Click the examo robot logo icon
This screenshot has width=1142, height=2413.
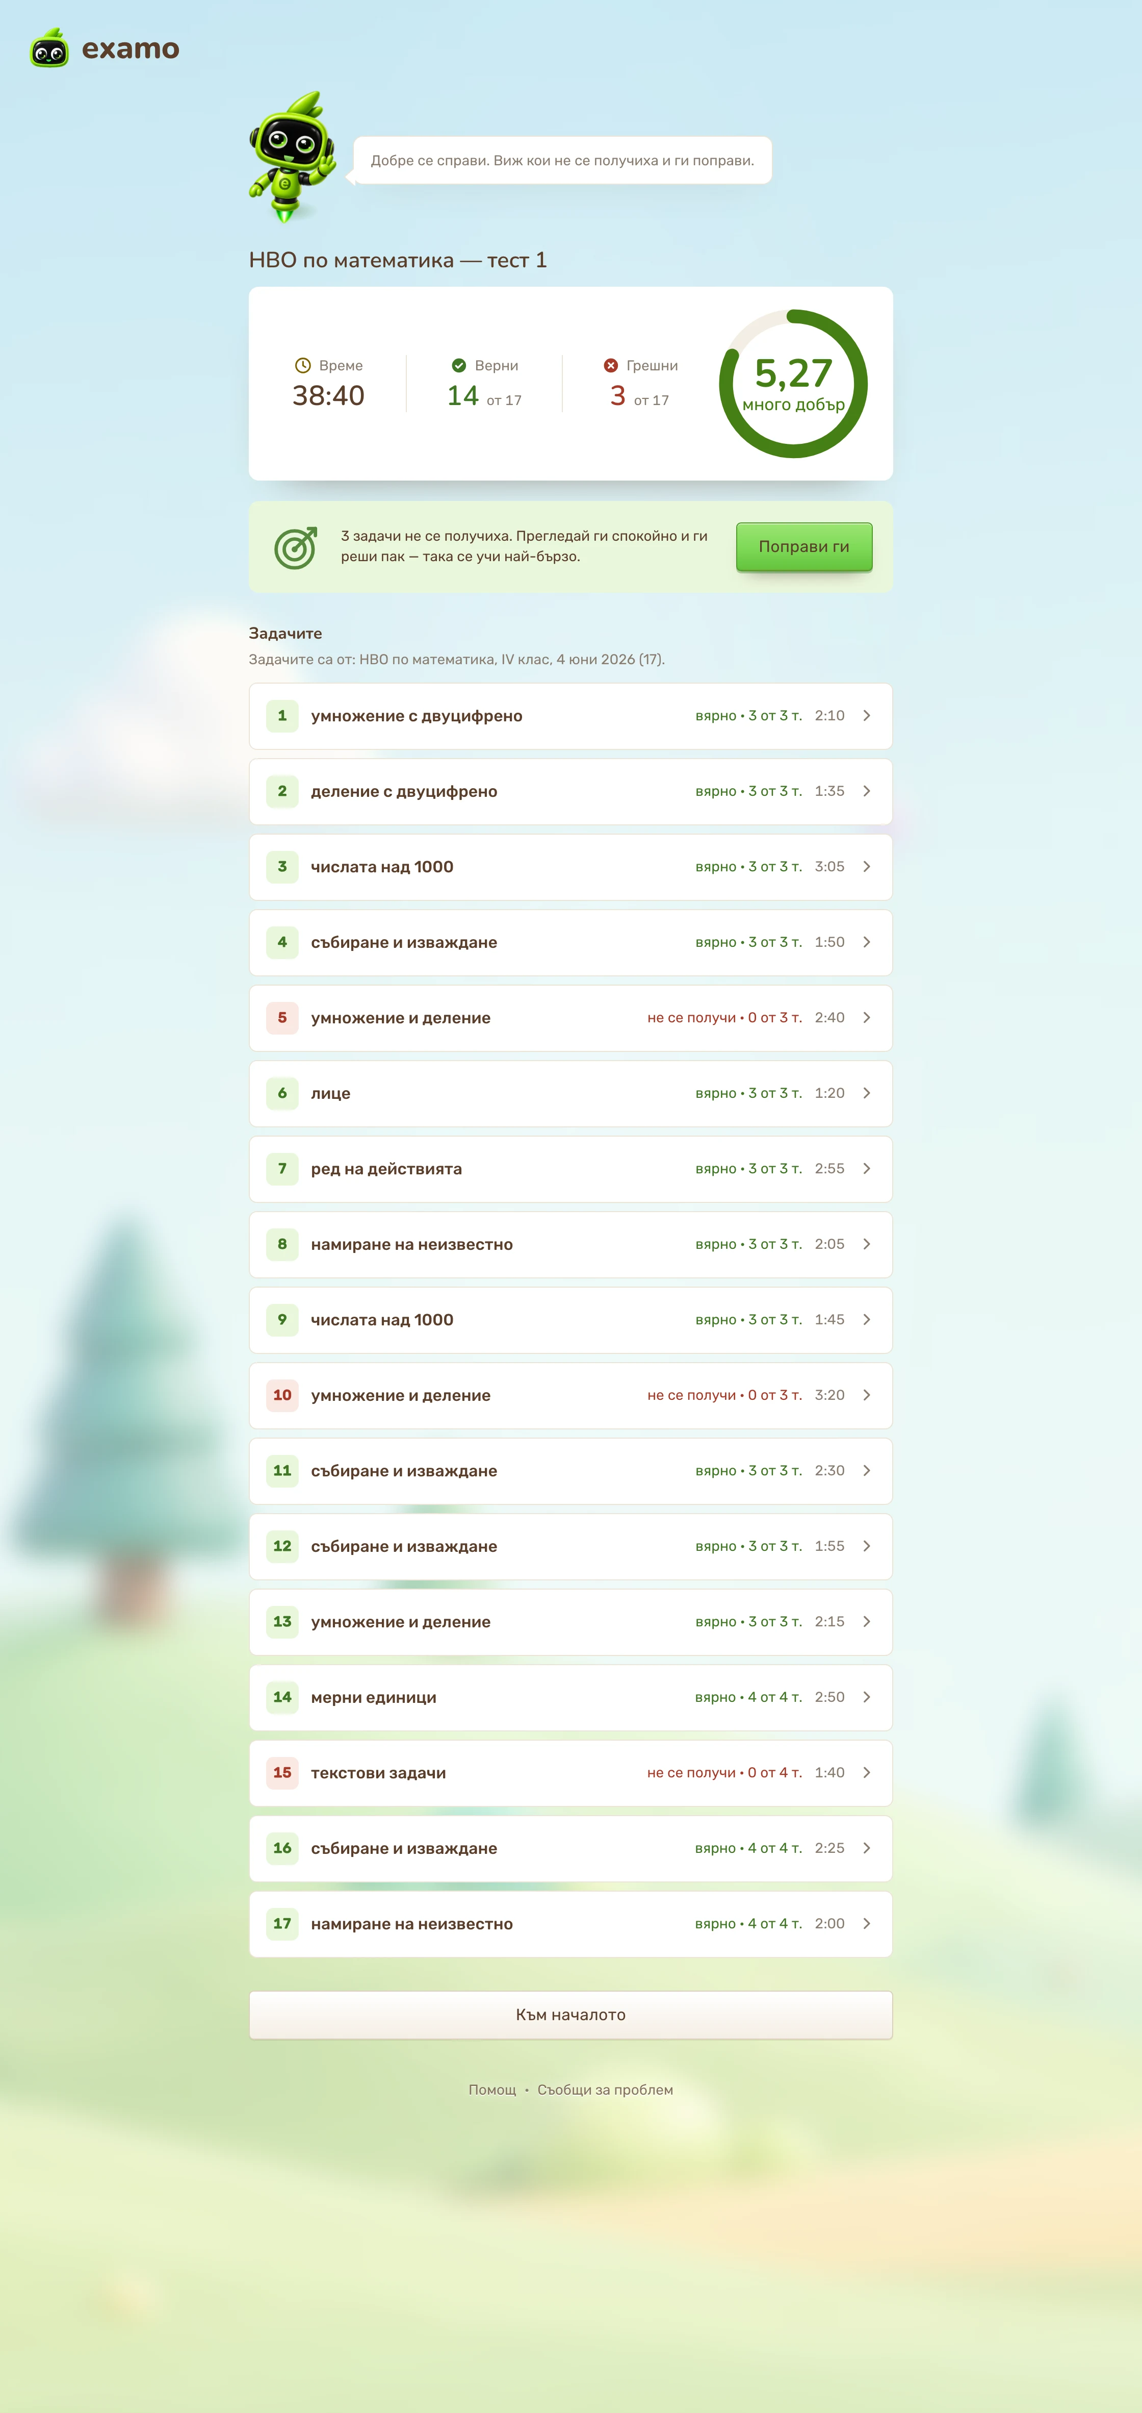click(x=49, y=48)
